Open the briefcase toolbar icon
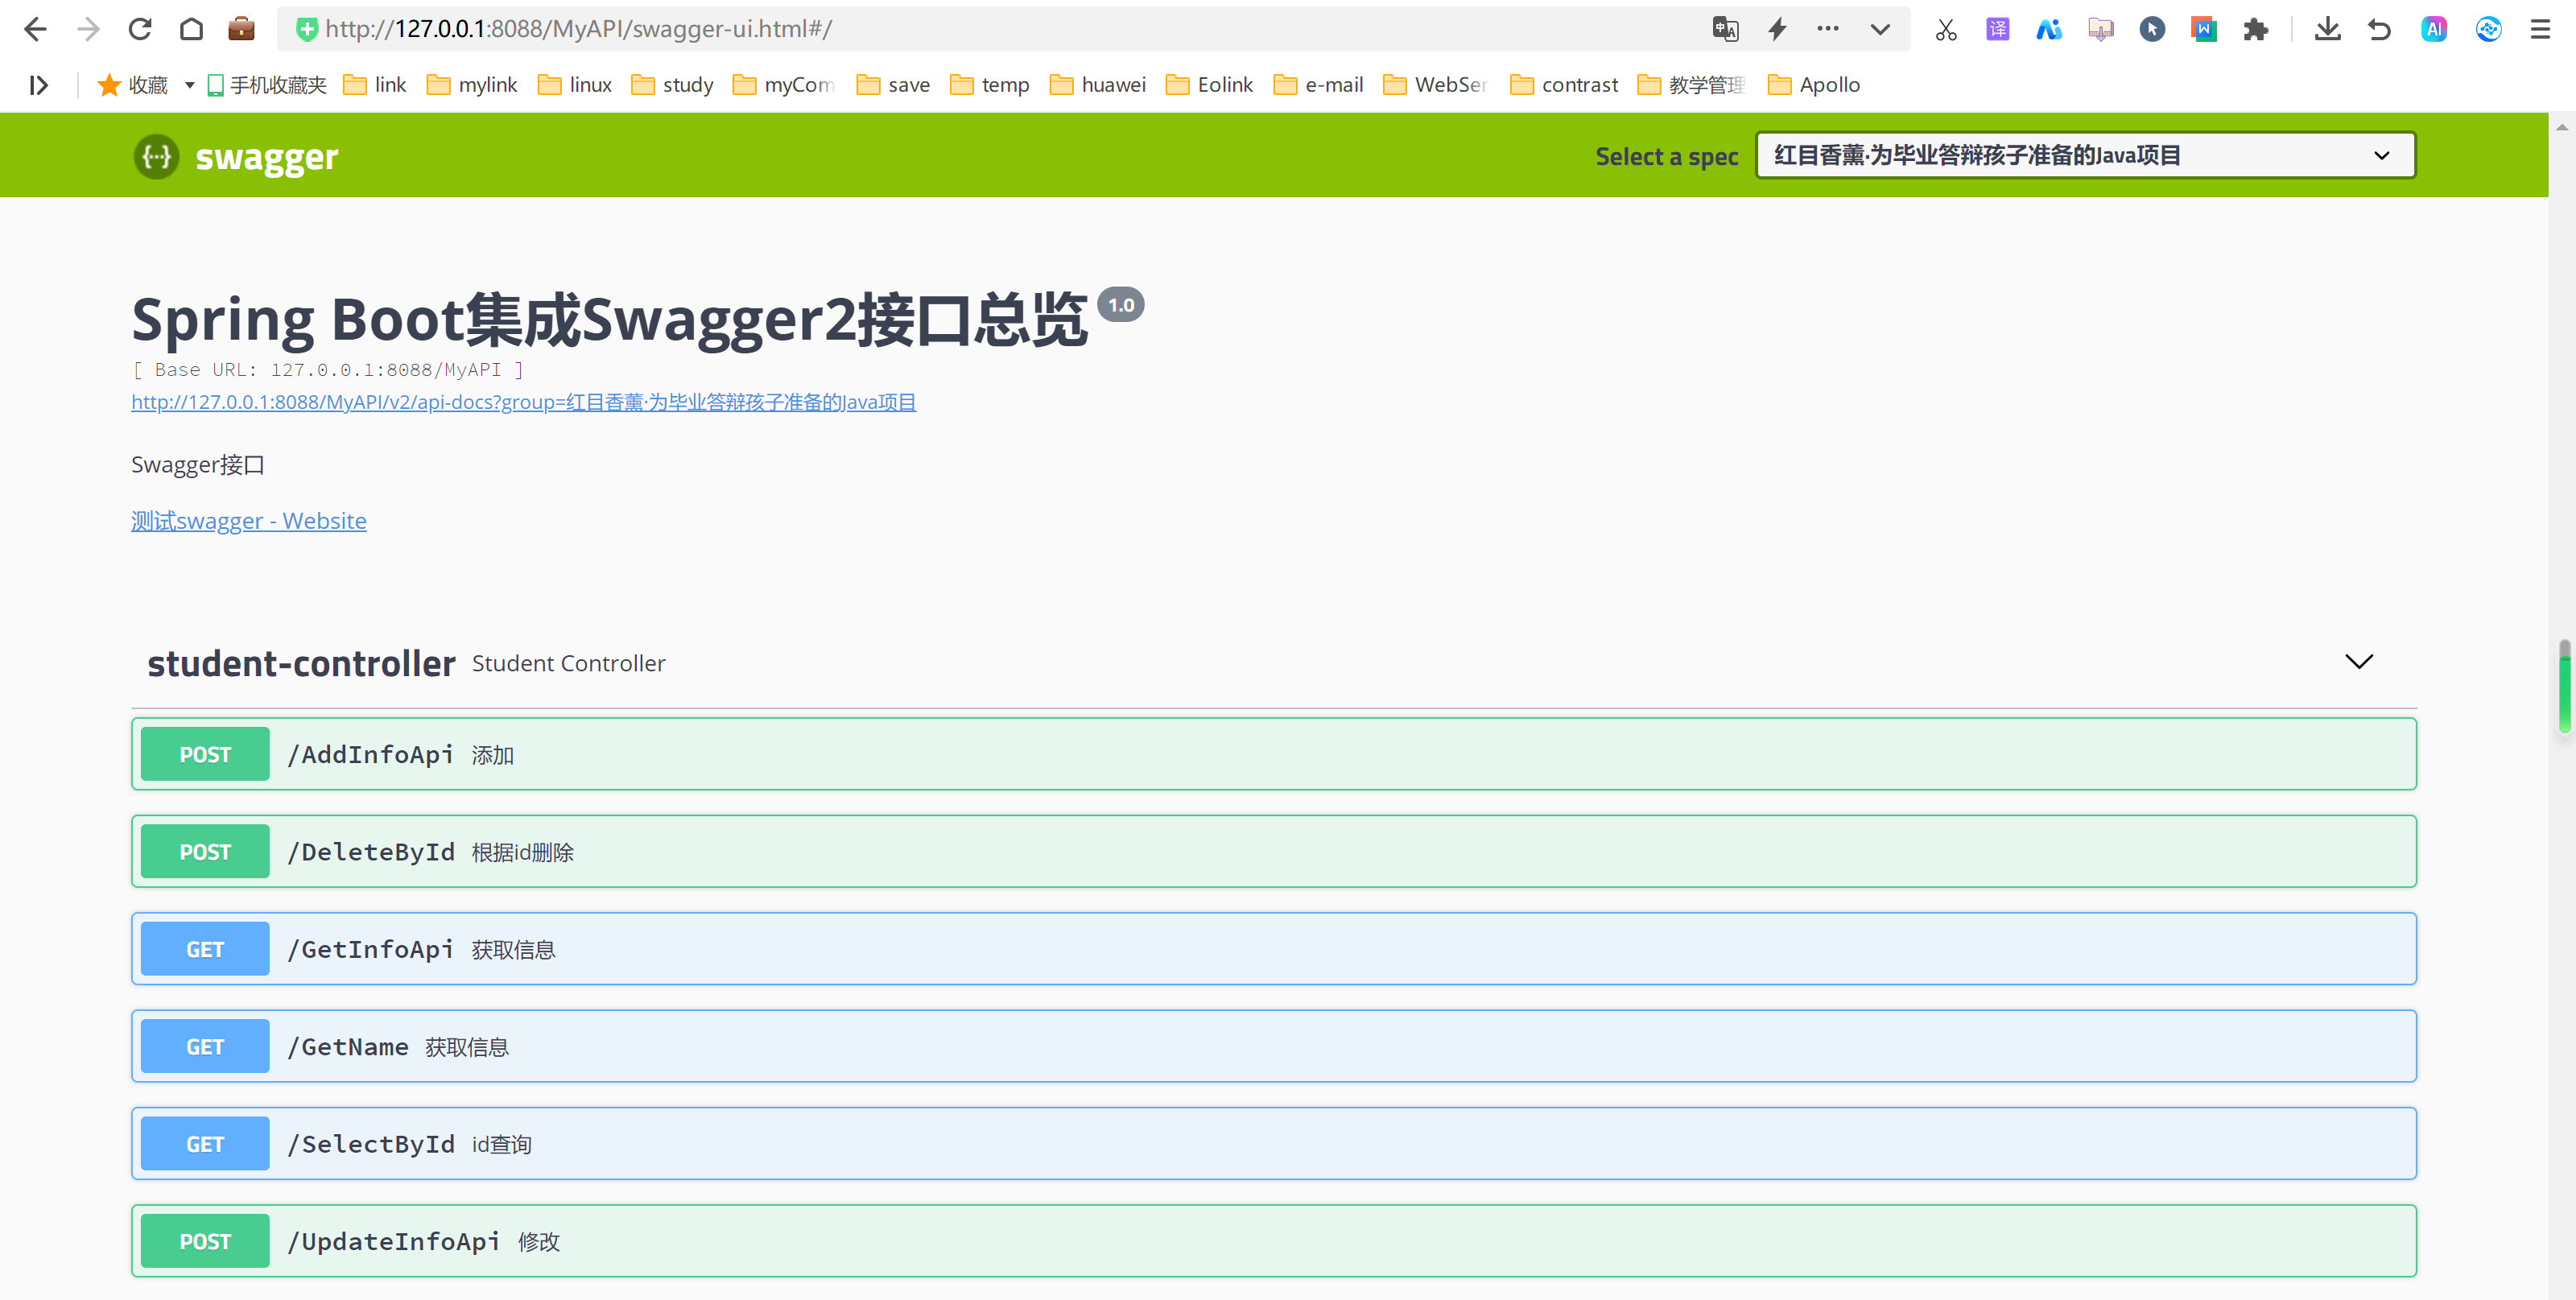 [241, 29]
